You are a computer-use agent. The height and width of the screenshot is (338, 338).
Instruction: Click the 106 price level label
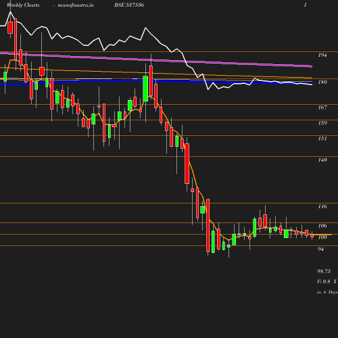(322, 226)
